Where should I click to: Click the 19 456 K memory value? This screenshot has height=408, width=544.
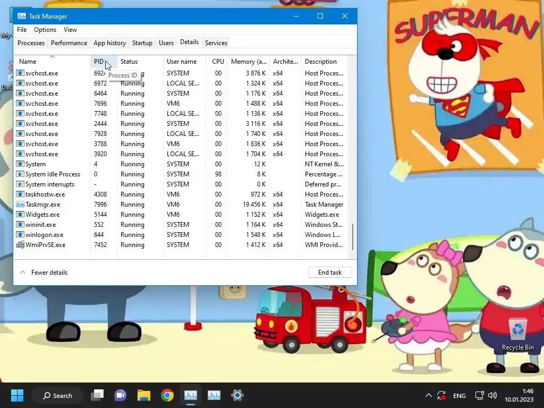[x=254, y=205]
